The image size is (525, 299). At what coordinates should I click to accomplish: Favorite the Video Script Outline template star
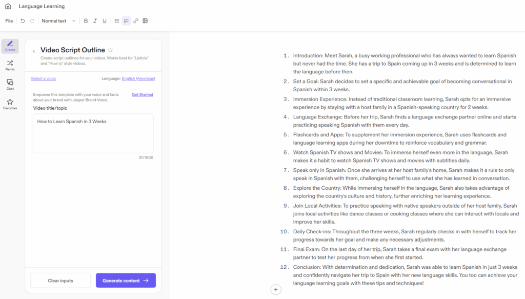click(110, 50)
